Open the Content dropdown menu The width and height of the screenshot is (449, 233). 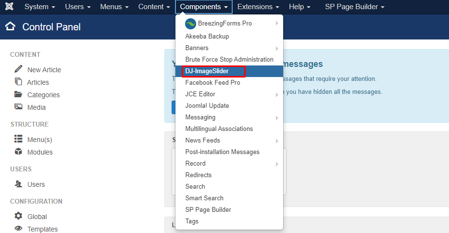coord(154,7)
